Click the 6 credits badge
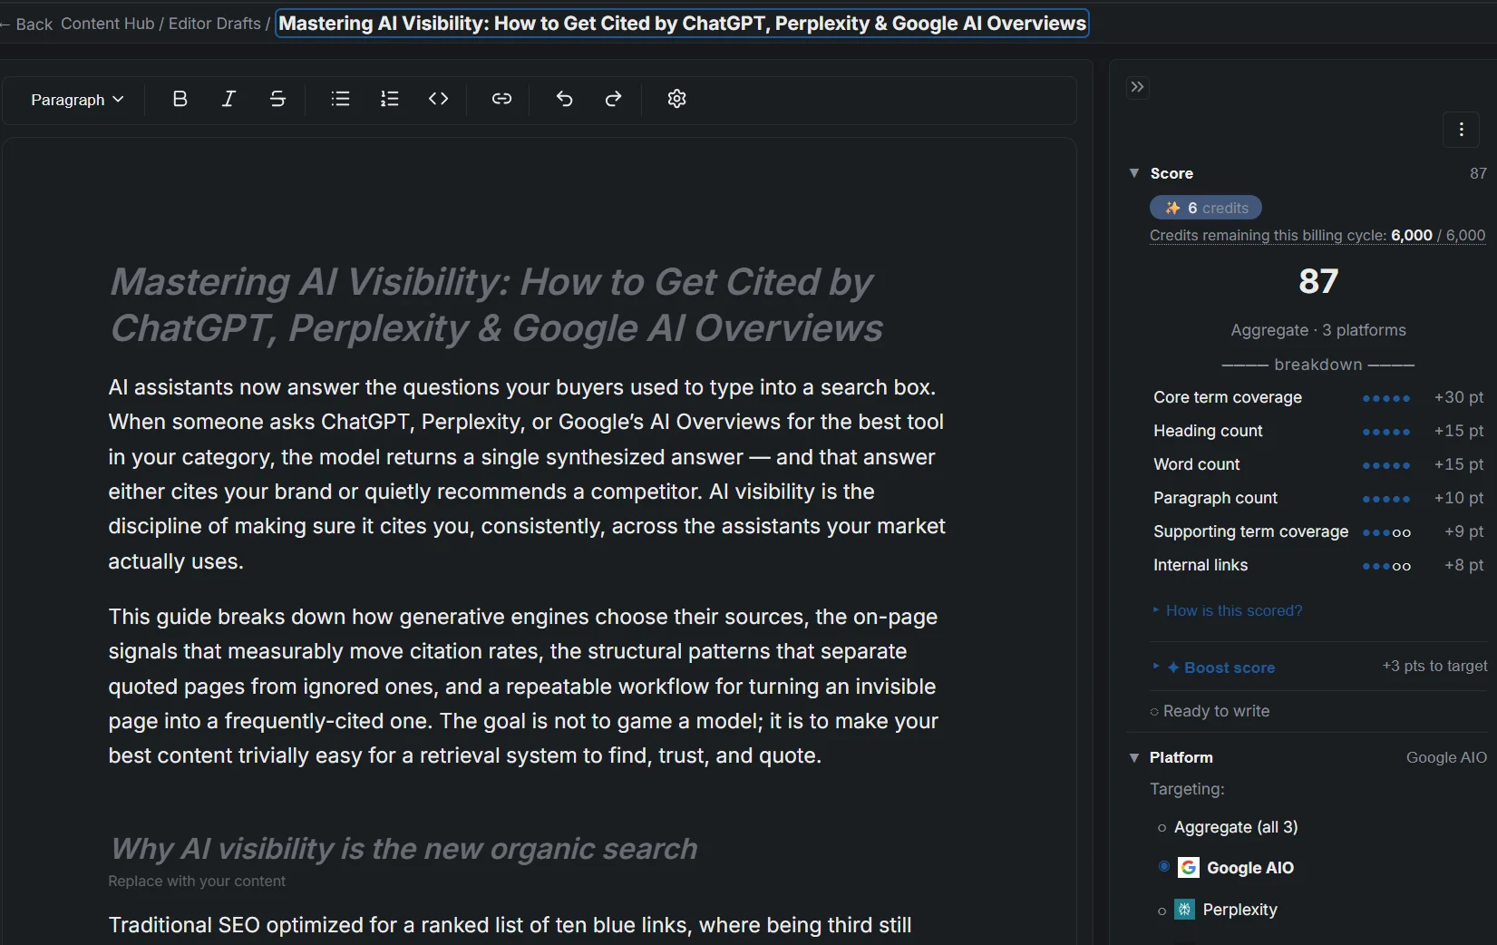Screen dimensions: 1497x945 [x=1206, y=208]
